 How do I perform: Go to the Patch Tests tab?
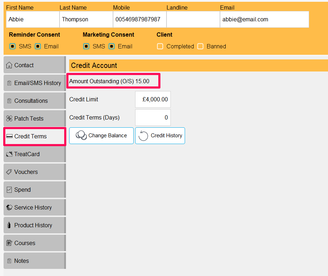point(35,118)
